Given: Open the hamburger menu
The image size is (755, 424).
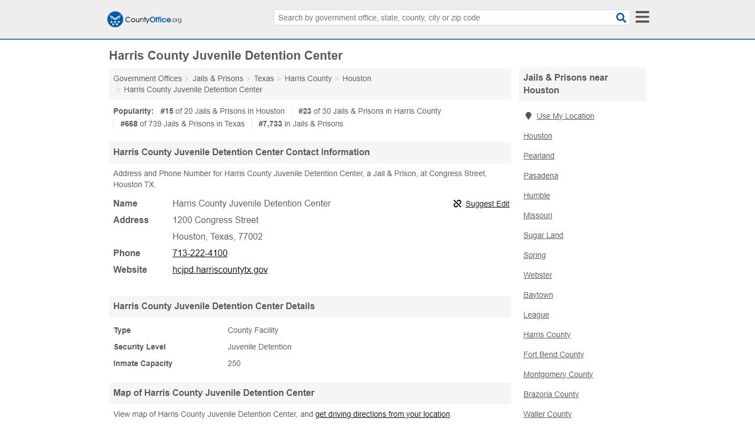Looking at the screenshot, I should tap(642, 17).
